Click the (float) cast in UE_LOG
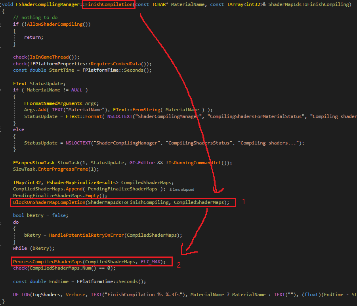 (311, 295)
